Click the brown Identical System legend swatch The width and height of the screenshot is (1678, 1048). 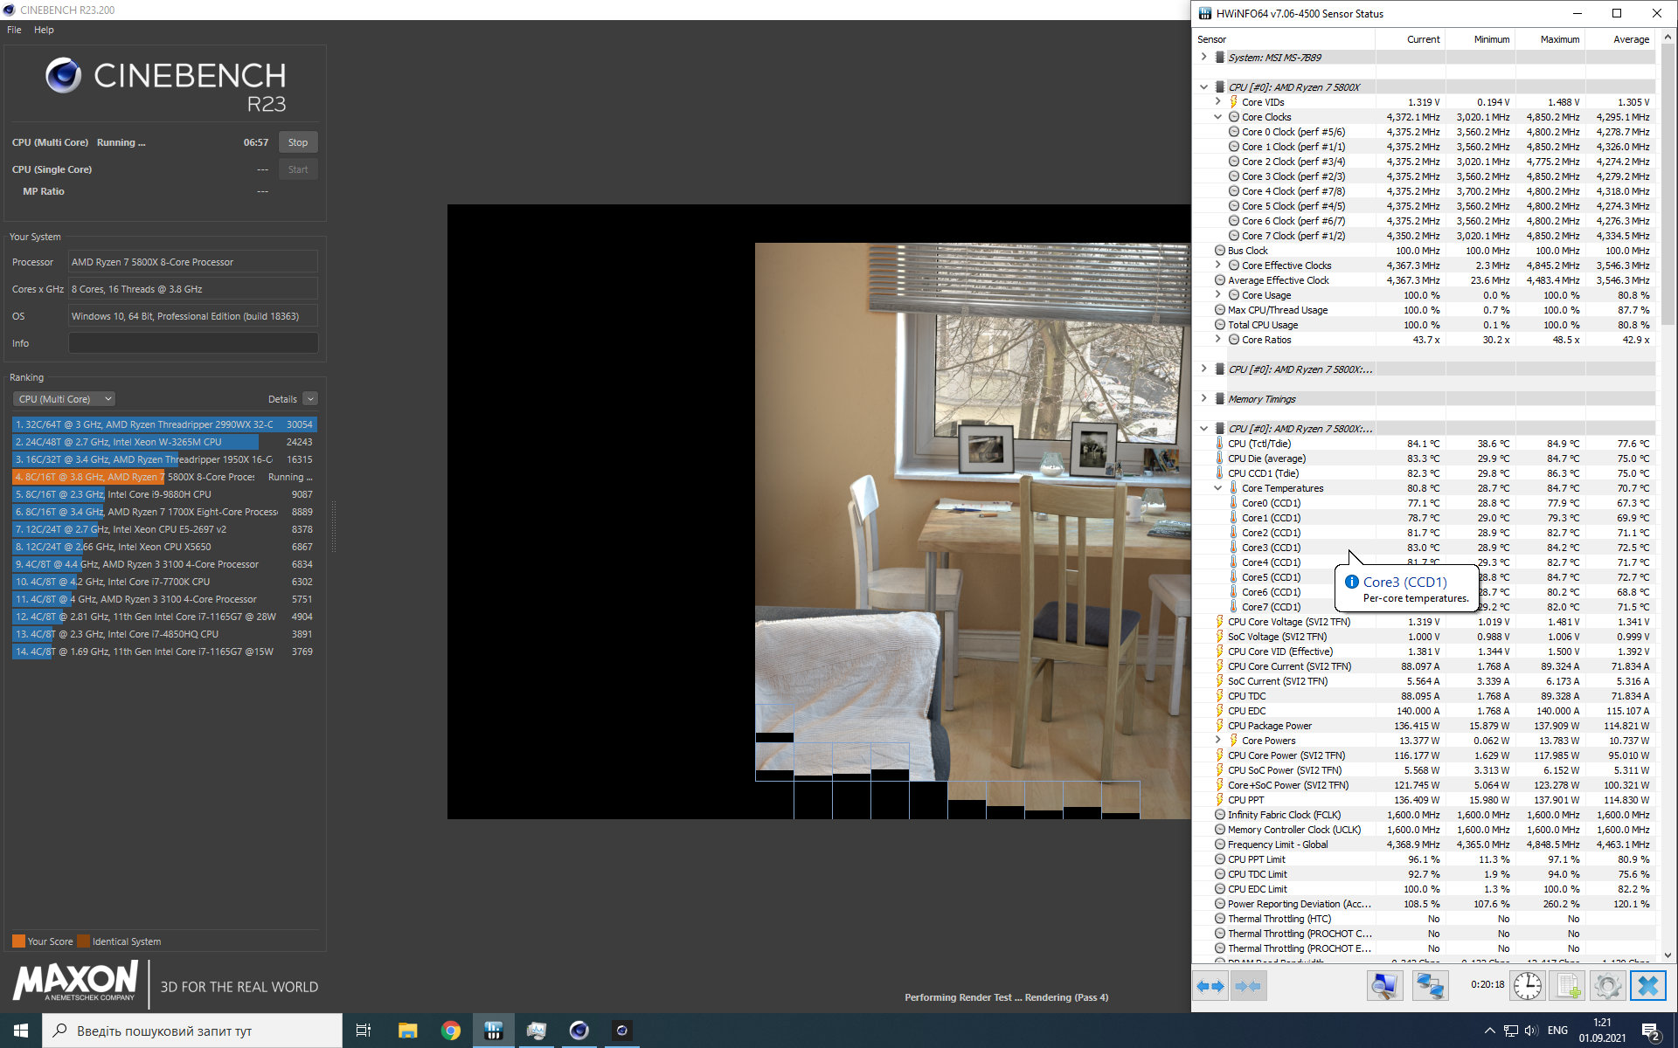click(83, 941)
